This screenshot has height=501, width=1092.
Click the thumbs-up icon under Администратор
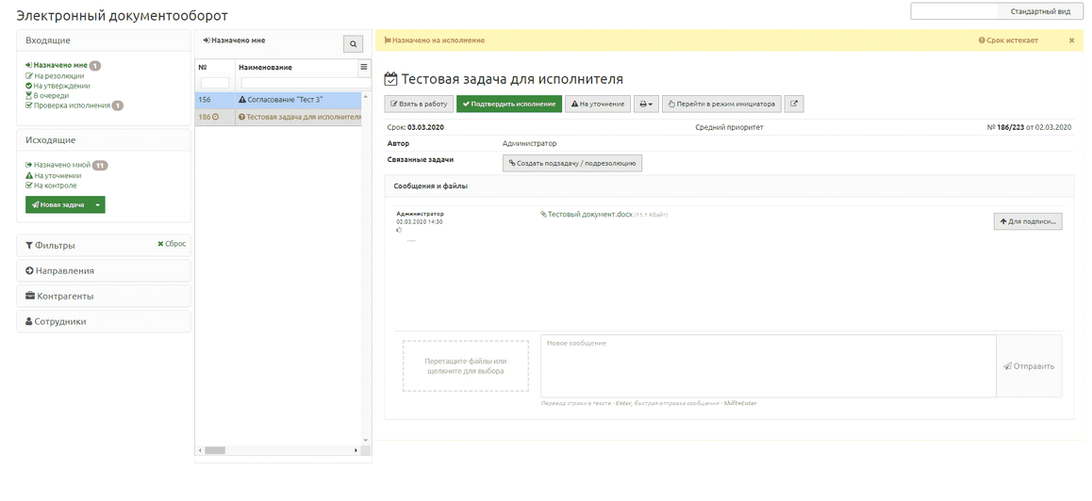399,230
